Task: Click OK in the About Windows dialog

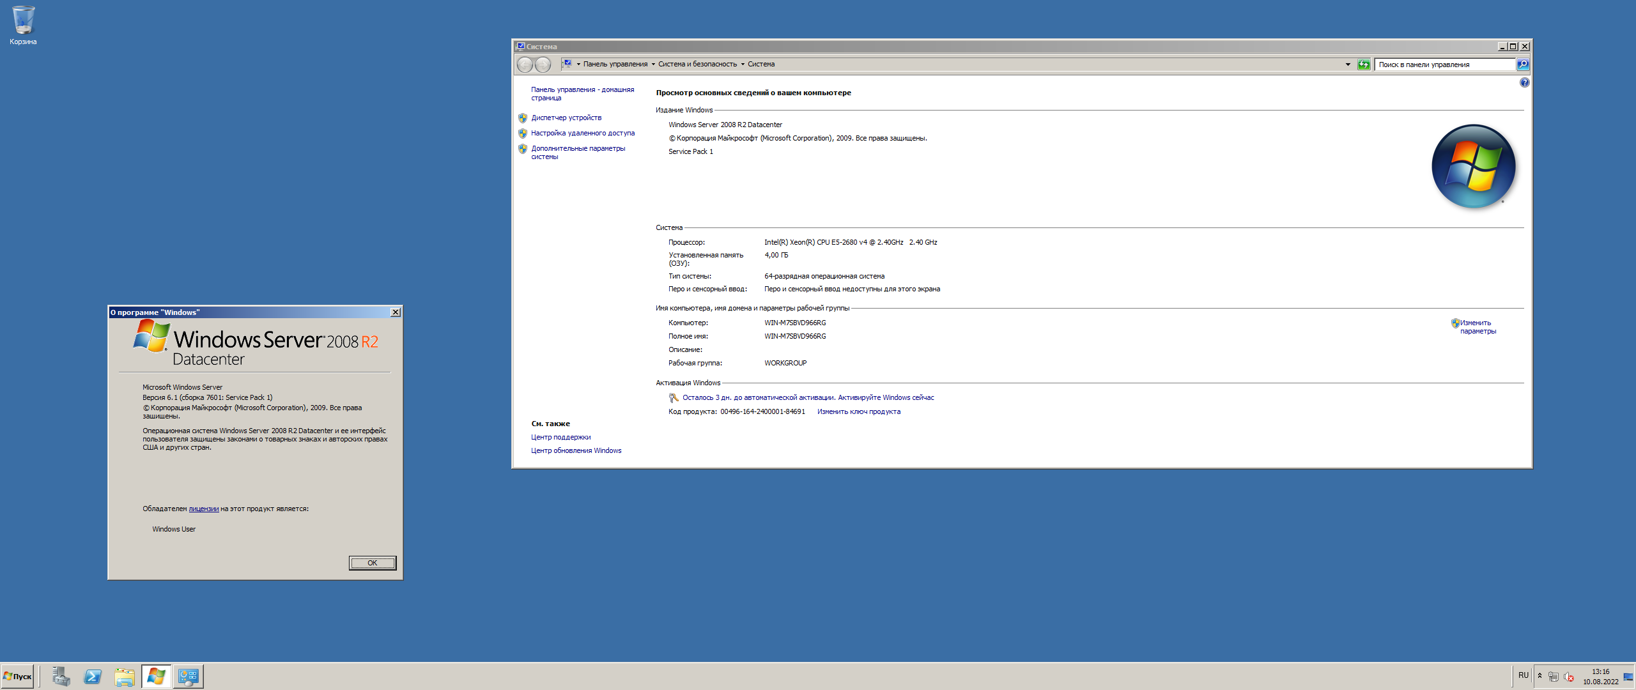Action: [x=373, y=563]
